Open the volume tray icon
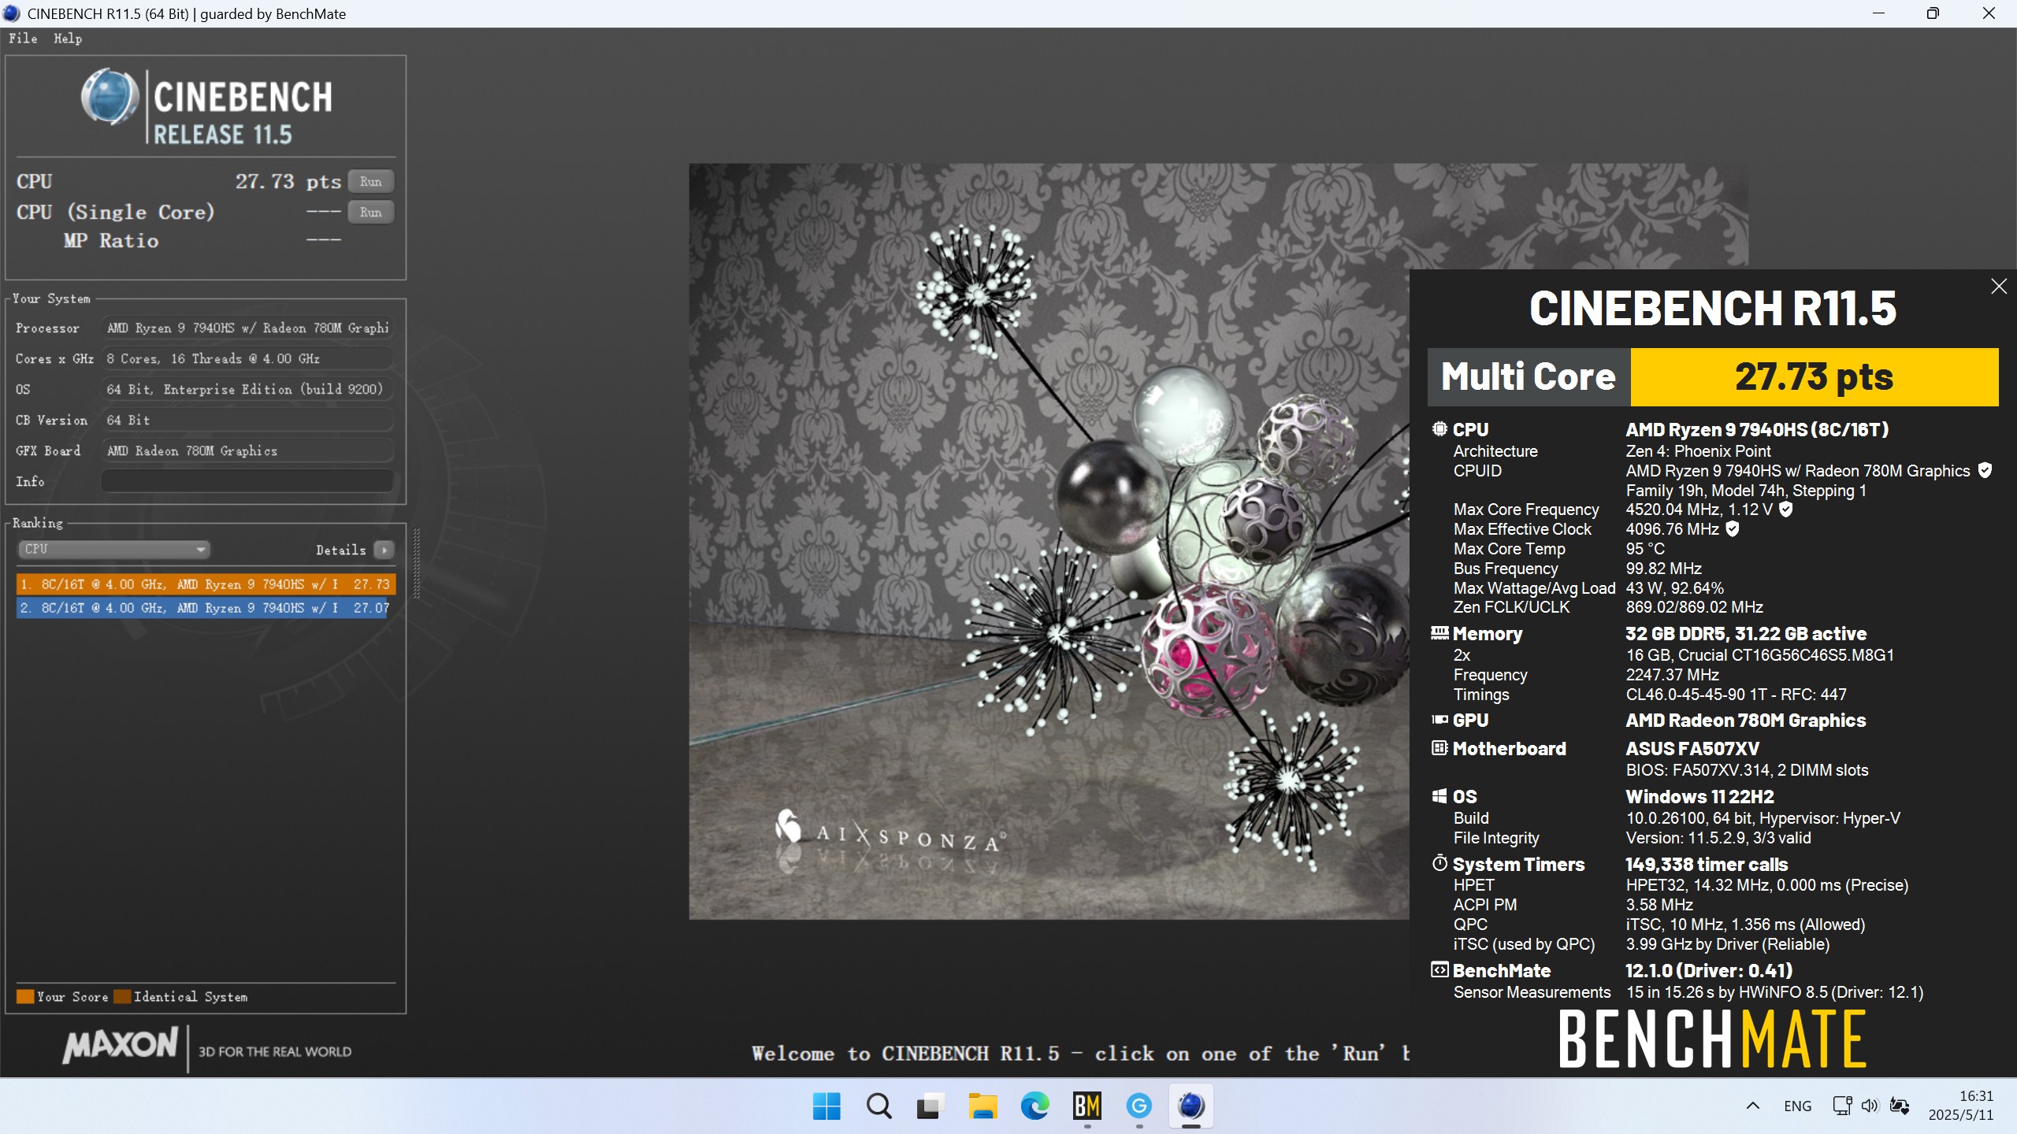 click(1870, 1106)
